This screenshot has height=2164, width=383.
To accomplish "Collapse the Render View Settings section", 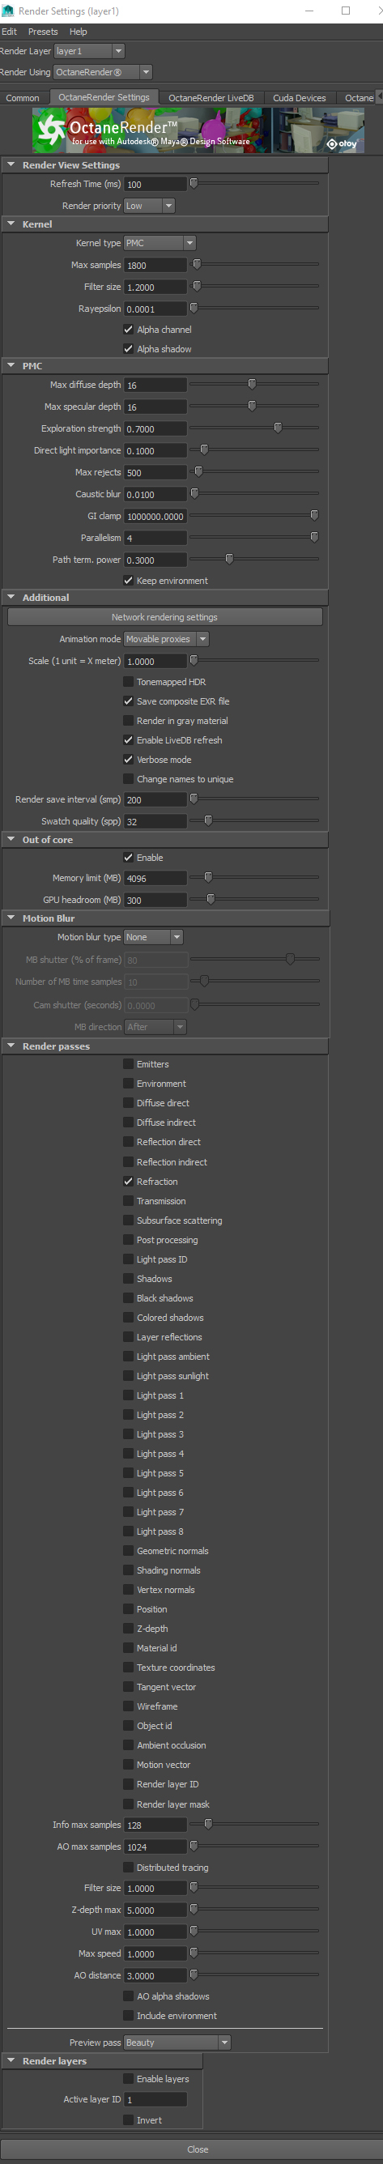I will [11, 164].
